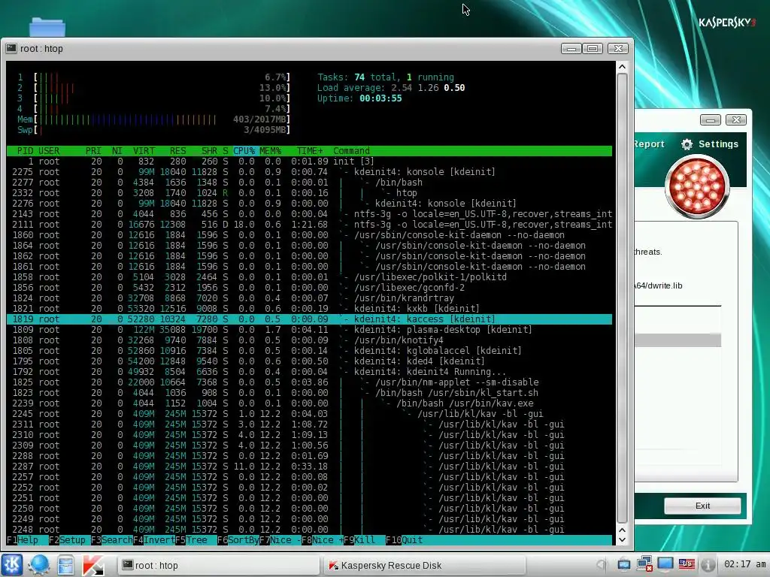
Task: Click F4 Invert in htop footer
Action: pyautogui.click(x=154, y=539)
